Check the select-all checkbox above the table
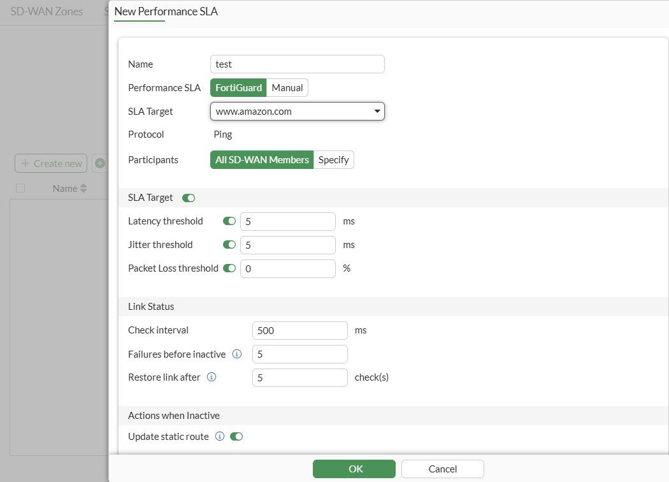669x482 pixels. coord(20,187)
